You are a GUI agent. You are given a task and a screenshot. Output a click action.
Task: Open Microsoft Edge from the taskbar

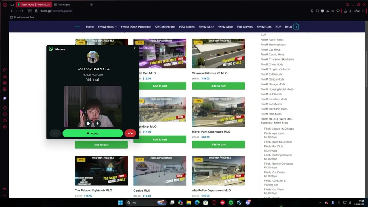coord(197,203)
